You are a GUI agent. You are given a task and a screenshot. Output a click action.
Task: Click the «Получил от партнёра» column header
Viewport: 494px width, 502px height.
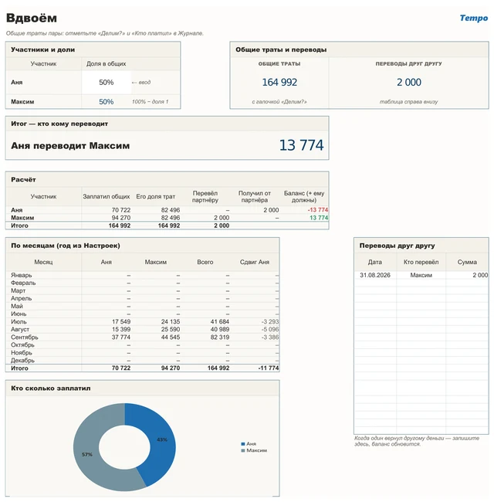pyautogui.click(x=255, y=197)
